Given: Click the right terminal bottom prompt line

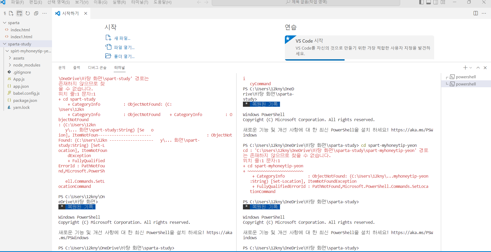Looking at the screenshot, I should coord(301,248).
